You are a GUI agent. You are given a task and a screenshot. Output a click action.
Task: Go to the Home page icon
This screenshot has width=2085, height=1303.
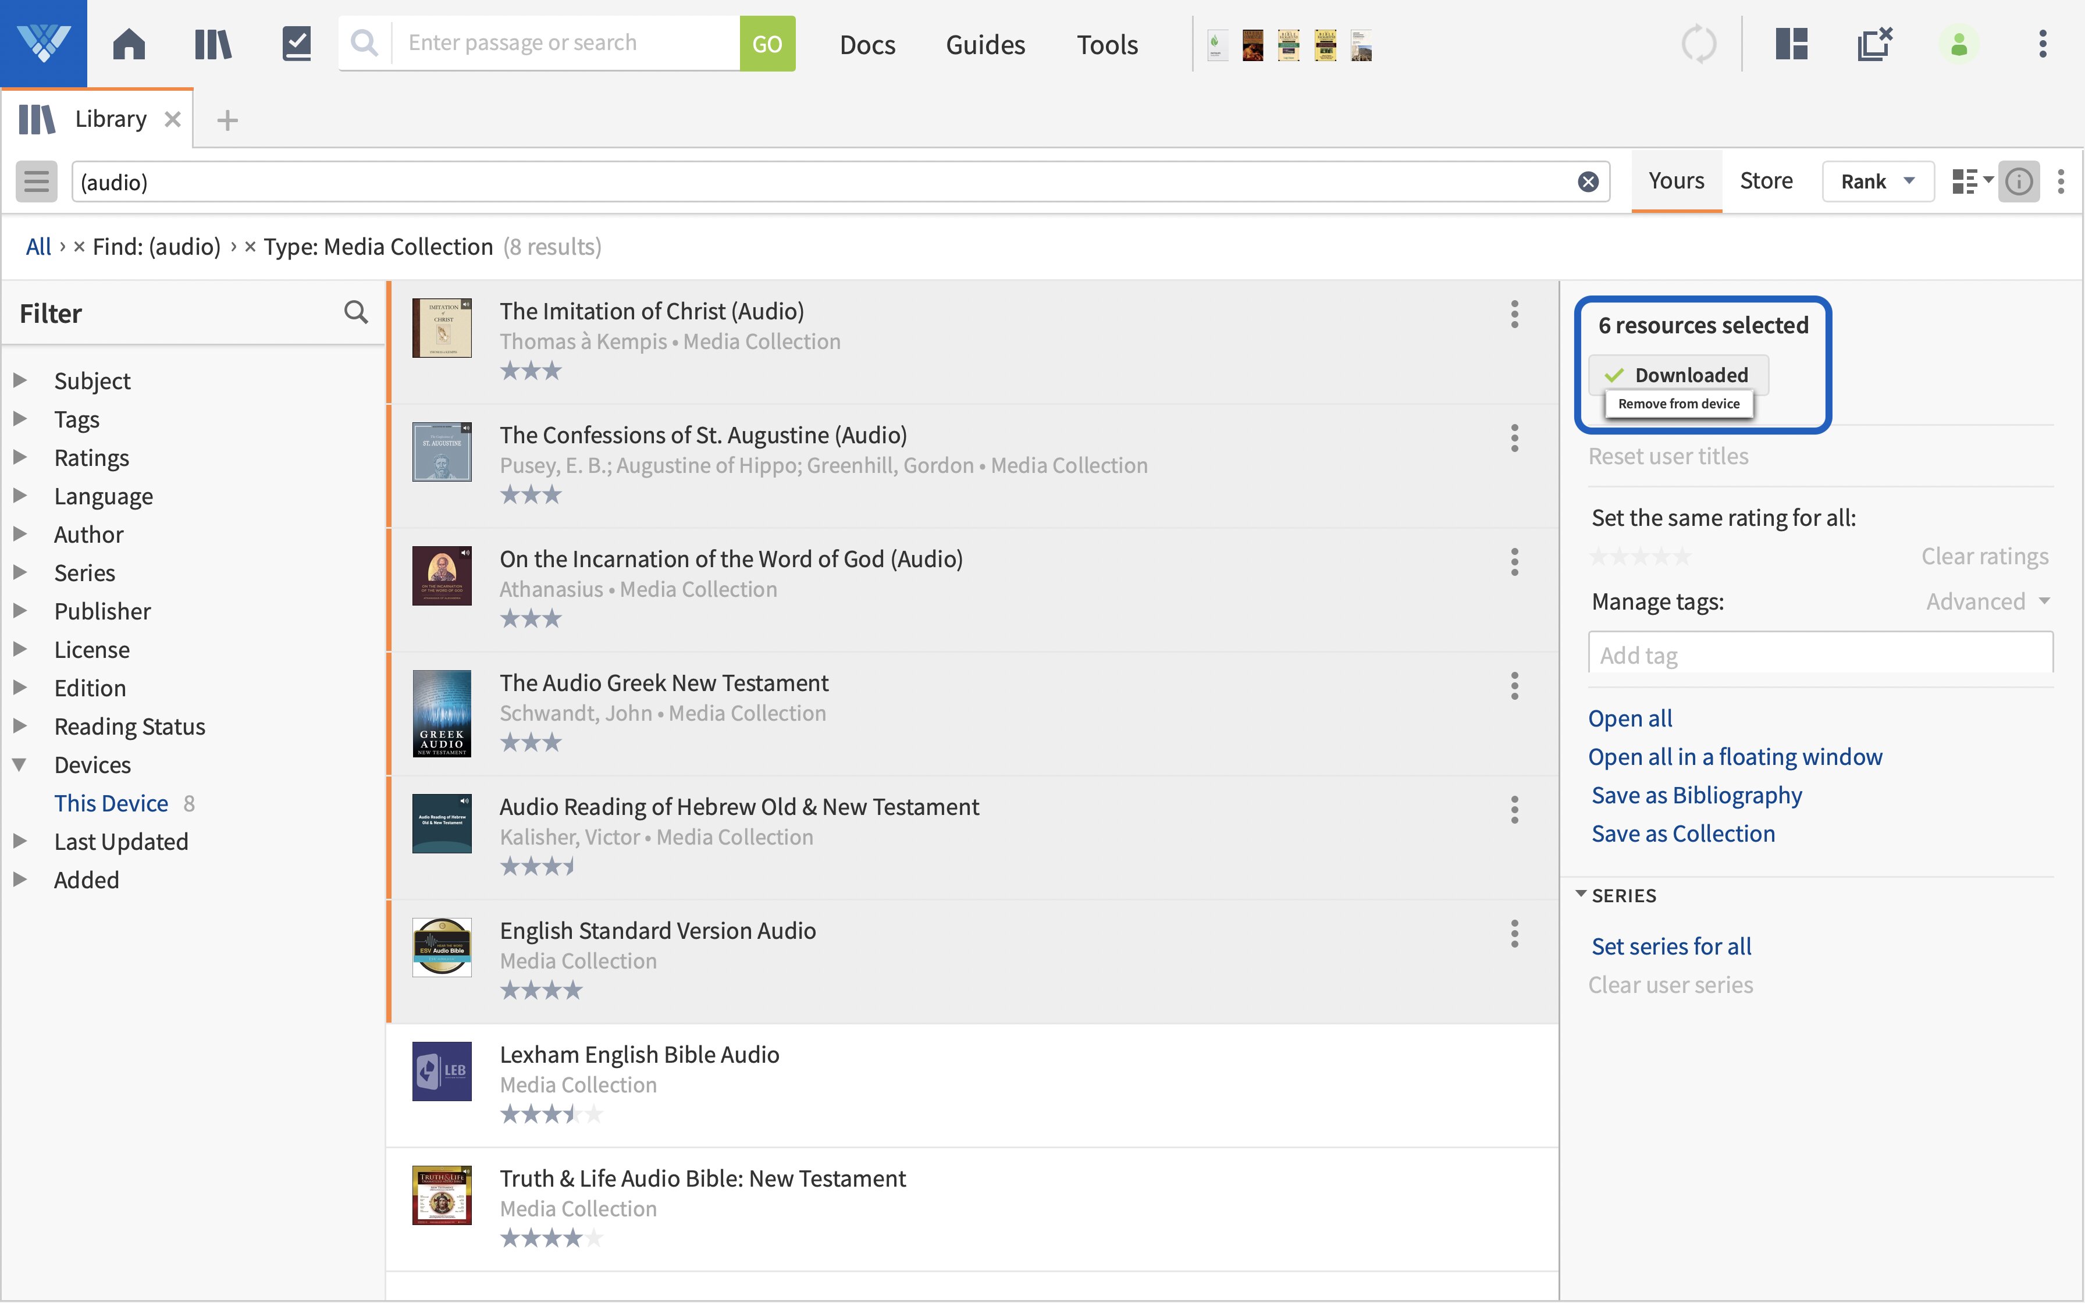129,43
